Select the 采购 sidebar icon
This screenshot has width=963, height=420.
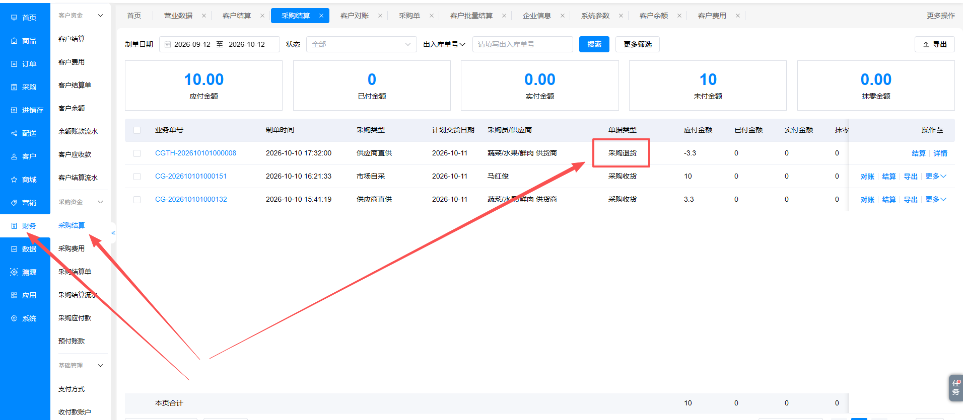[14, 87]
